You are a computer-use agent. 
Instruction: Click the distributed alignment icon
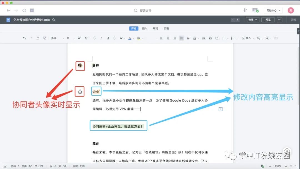point(188,38)
